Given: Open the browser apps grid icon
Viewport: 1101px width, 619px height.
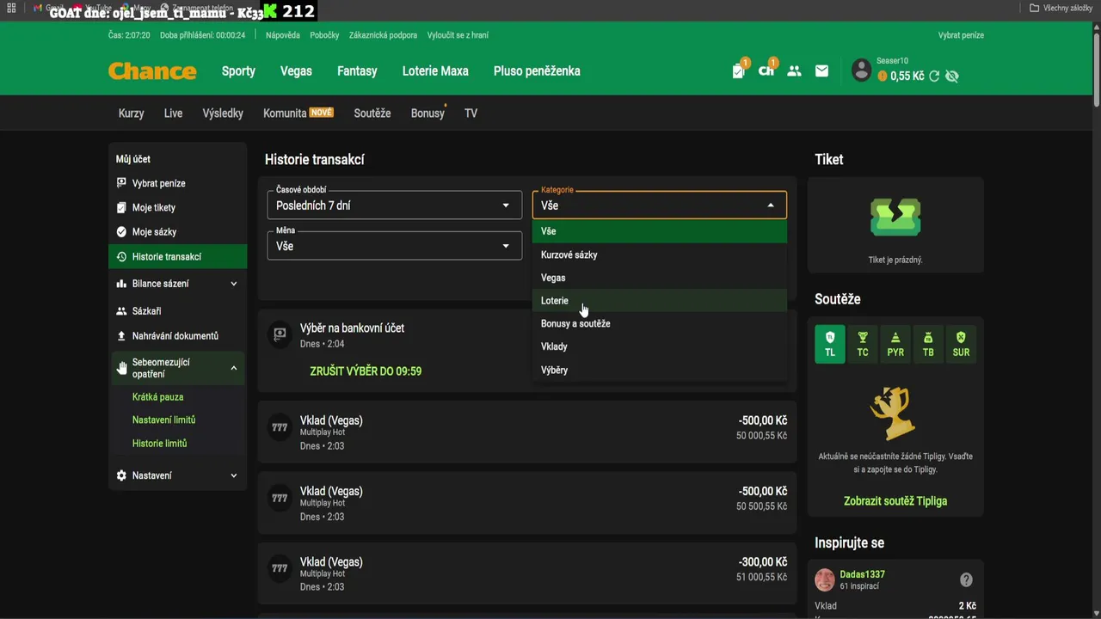Looking at the screenshot, I should (x=11, y=8).
